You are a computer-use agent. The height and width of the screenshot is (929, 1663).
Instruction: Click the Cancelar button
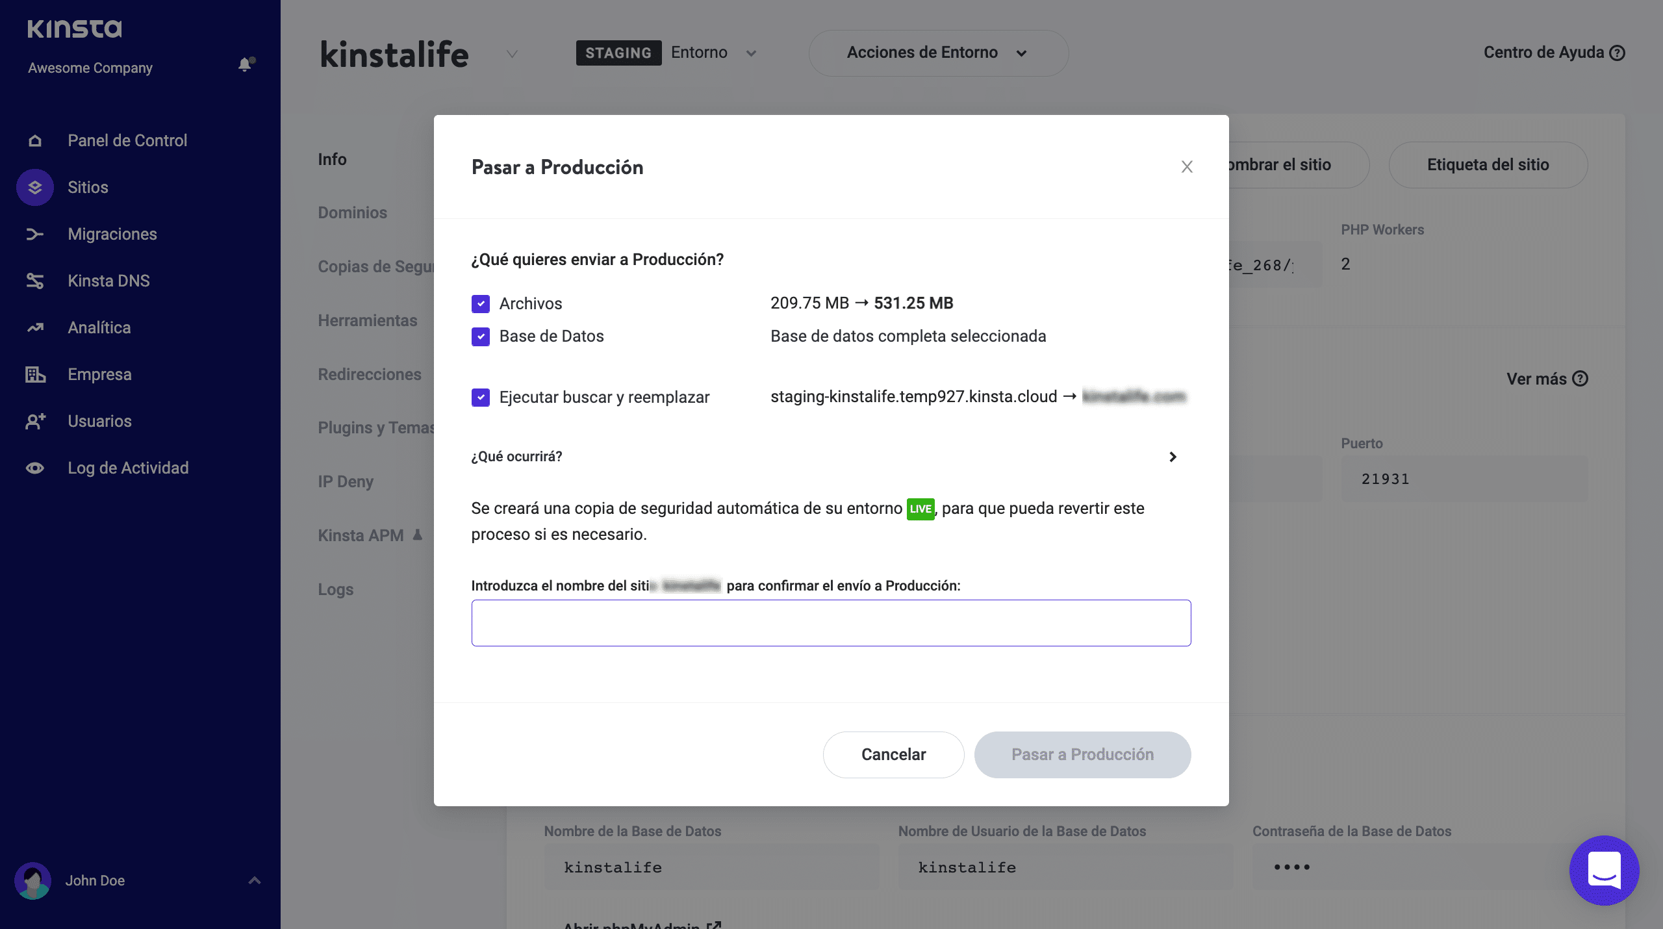(893, 754)
